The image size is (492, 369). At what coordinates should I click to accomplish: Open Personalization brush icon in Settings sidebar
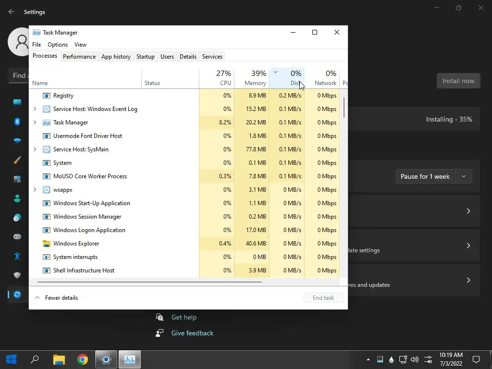pos(17,160)
